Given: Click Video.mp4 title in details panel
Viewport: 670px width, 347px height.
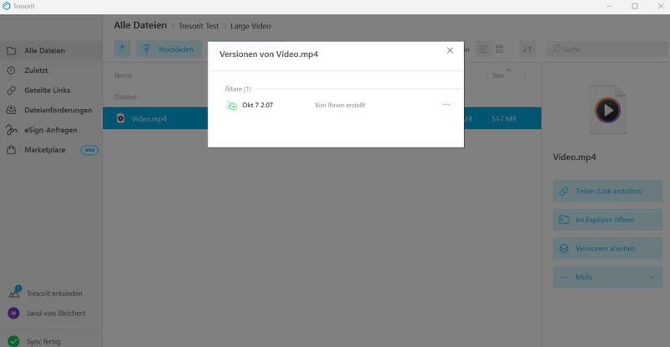Looking at the screenshot, I should (x=575, y=157).
